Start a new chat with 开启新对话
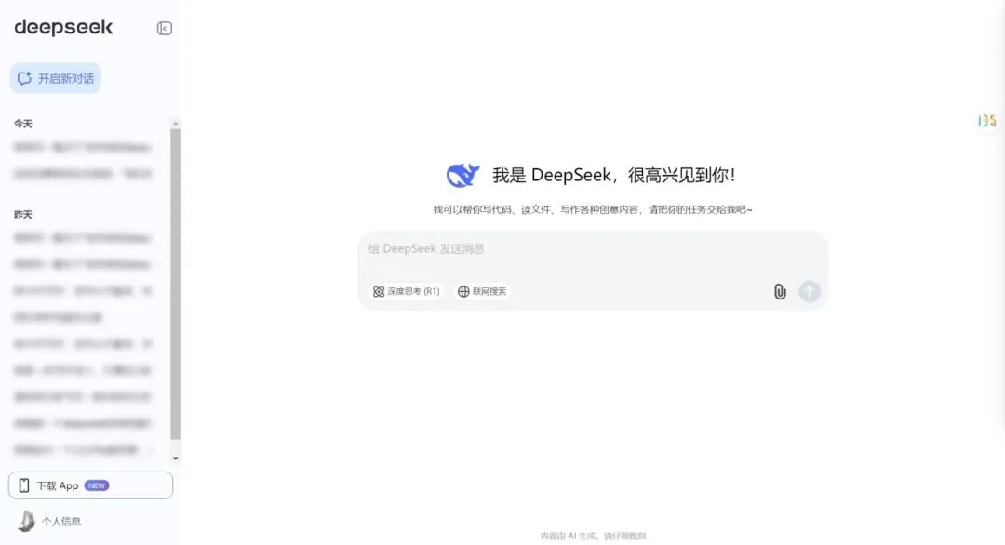Screen dimensions: 1005x545 pos(55,78)
